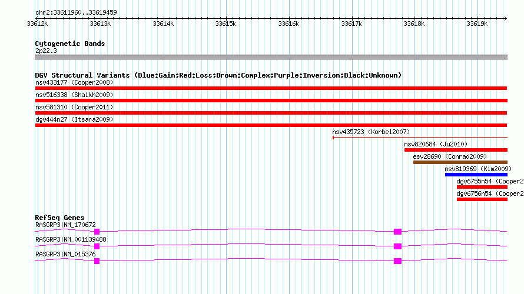Open transcript label RASGRP3|NM_015376
This screenshot has width=524, height=294.
65,254
